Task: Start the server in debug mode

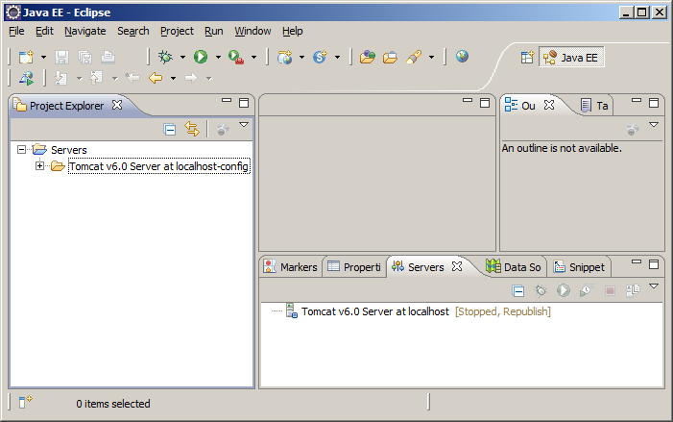Action: (x=541, y=291)
